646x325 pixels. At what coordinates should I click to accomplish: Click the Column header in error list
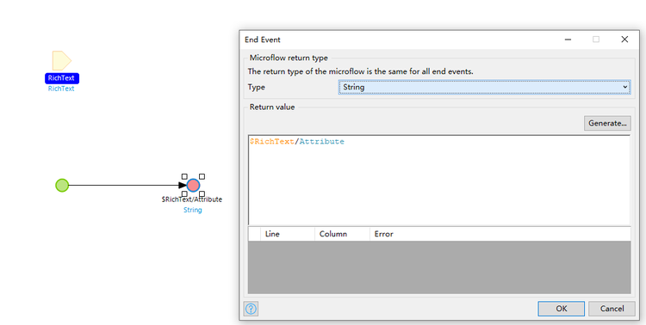click(342, 234)
